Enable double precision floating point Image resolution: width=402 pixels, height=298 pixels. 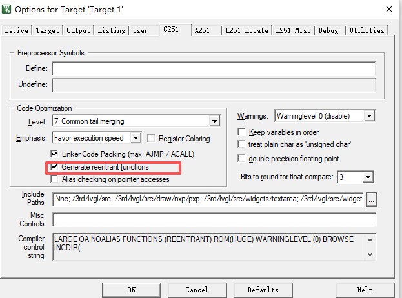point(242,159)
